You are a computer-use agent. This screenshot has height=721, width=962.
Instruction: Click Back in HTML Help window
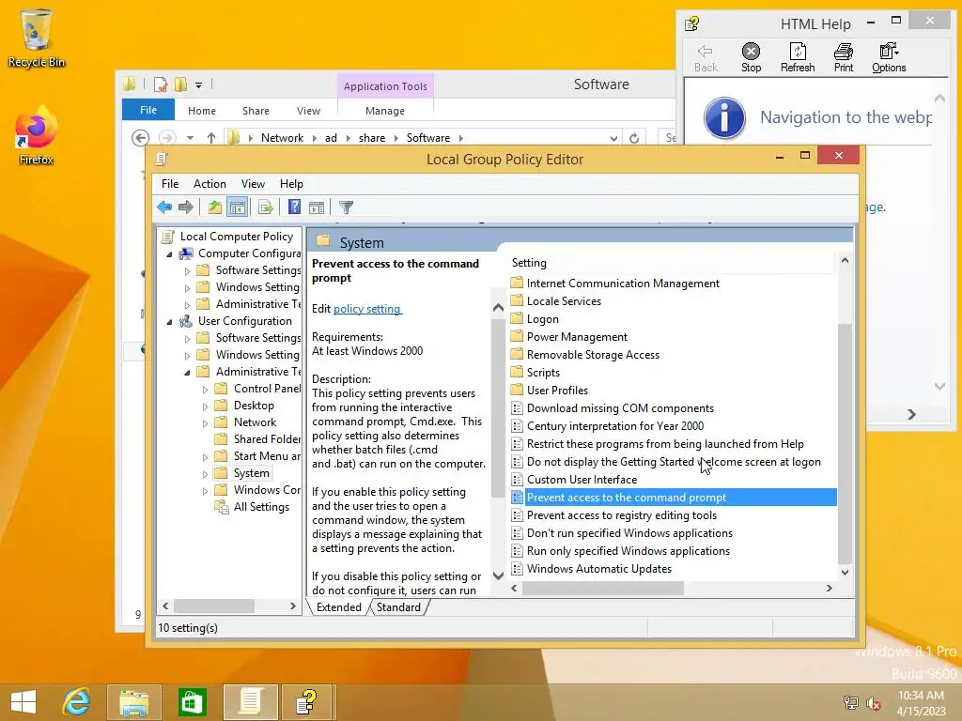tap(706, 57)
